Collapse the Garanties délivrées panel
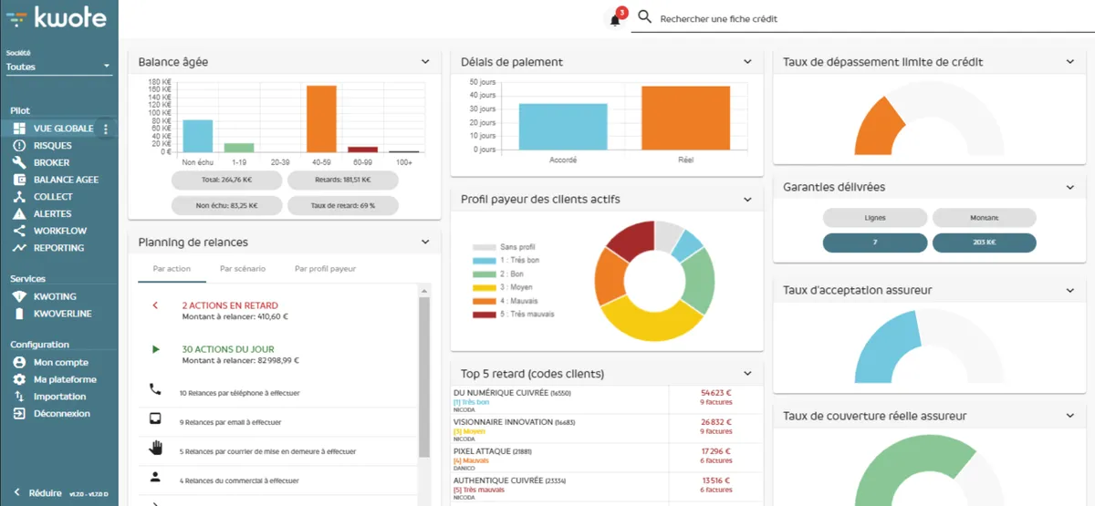The width and height of the screenshot is (1095, 506). (x=1069, y=187)
